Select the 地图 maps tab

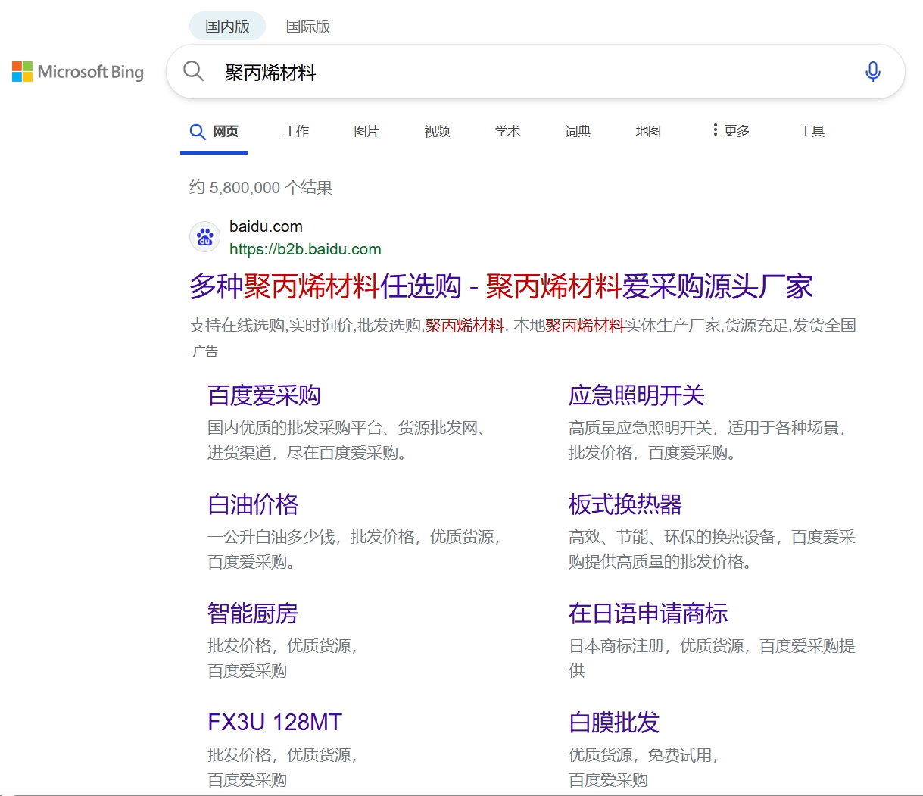pos(647,130)
